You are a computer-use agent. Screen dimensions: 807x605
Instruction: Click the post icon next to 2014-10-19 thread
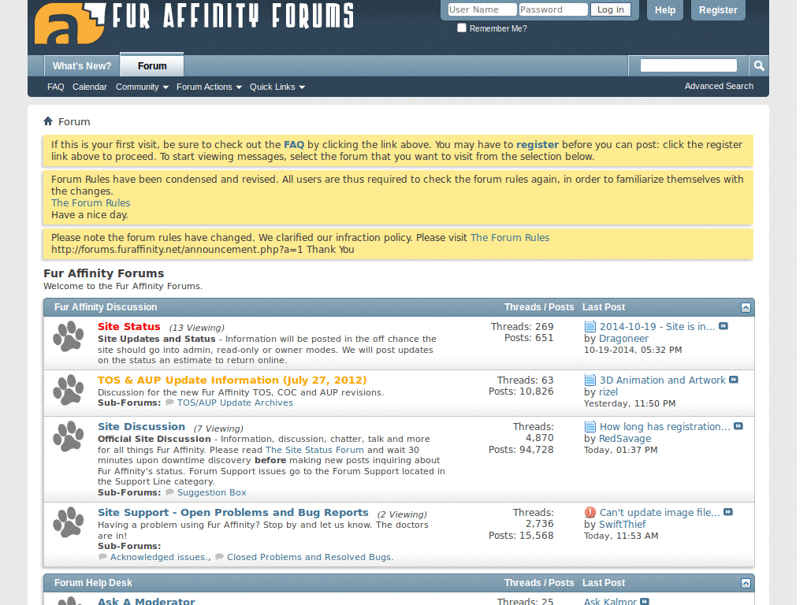click(x=589, y=326)
